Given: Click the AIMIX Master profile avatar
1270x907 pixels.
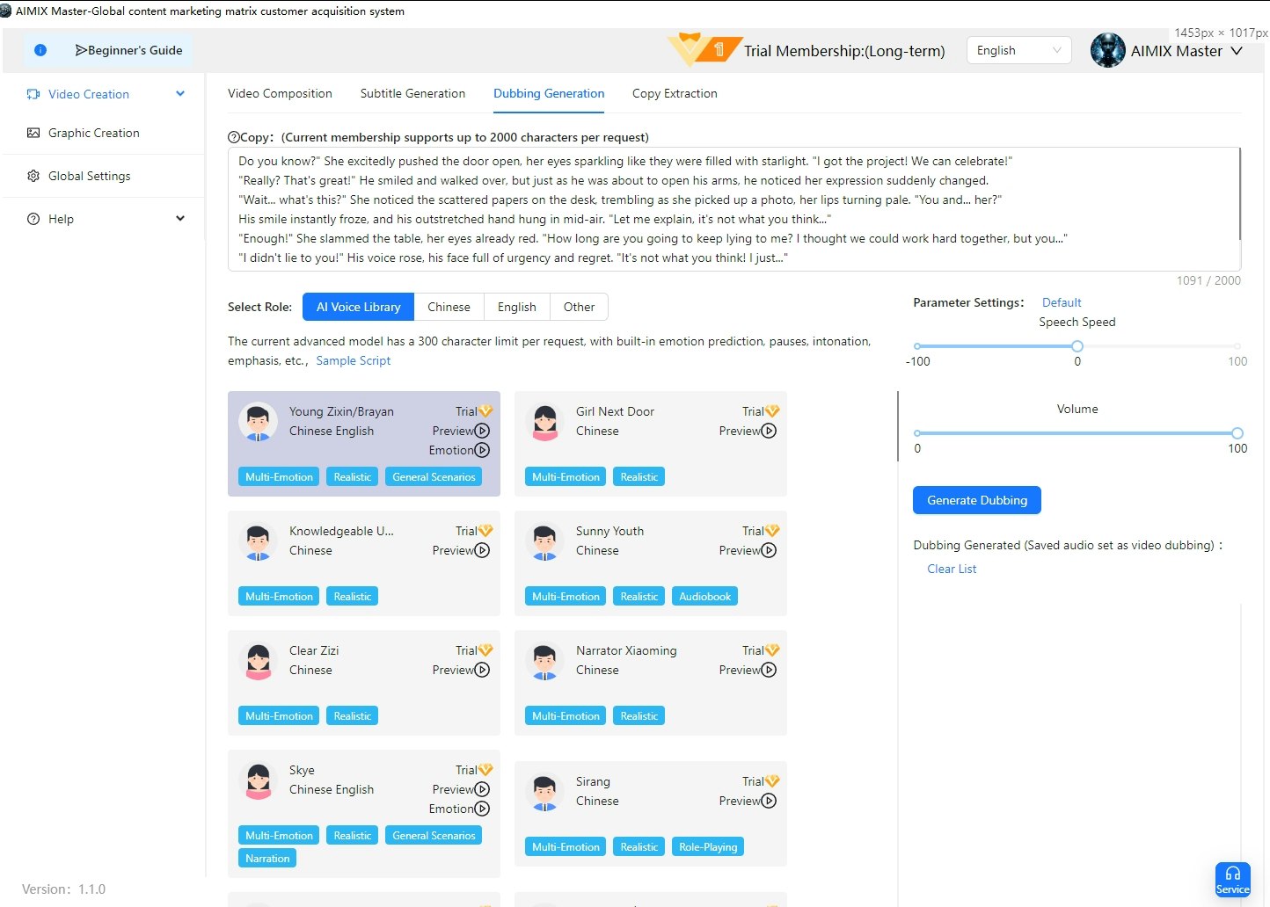Looking at the screenshot, I should pos(1108,50).
